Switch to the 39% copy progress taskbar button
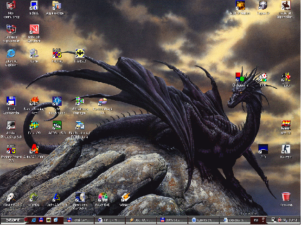The width and height of the screenshot is (301, 225). (172, 220)
